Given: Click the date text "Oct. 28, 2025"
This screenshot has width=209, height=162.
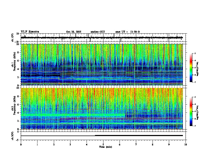Looking at the screenshot, I should coord(74,32).
